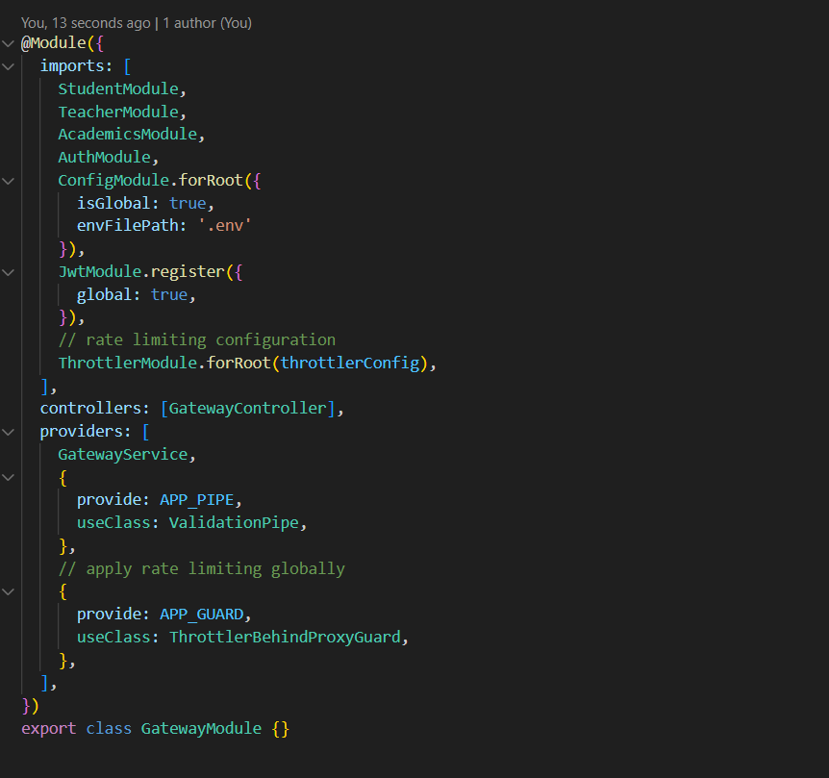Click on TeacherModule in imports
Screen dimensions: 829x778
click(118, 113)
